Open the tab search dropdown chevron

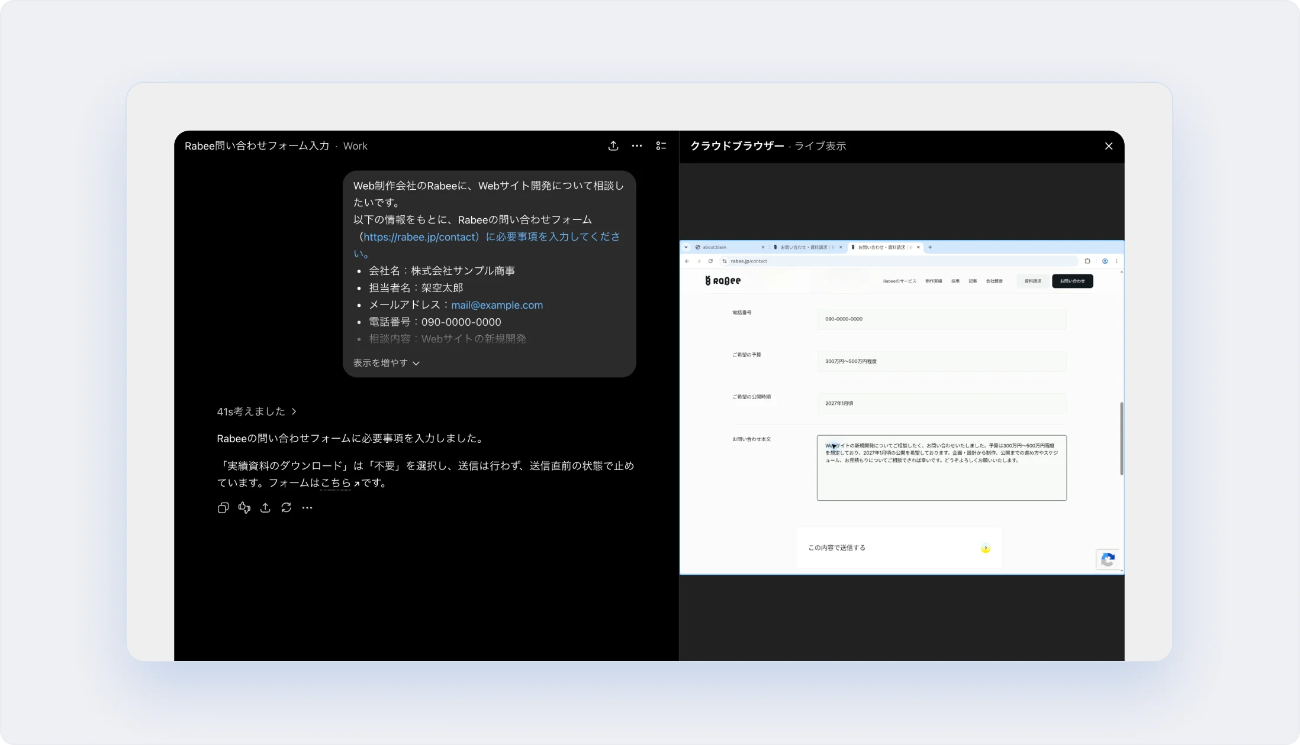click(x=686, y=247)
